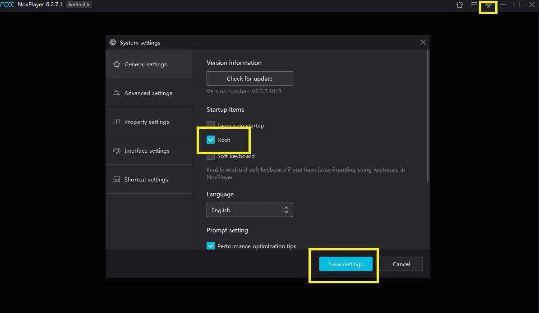The height and width of the screenshot is (313, 539).
Task: Open the Property settings tab
Action: point(149,122)
